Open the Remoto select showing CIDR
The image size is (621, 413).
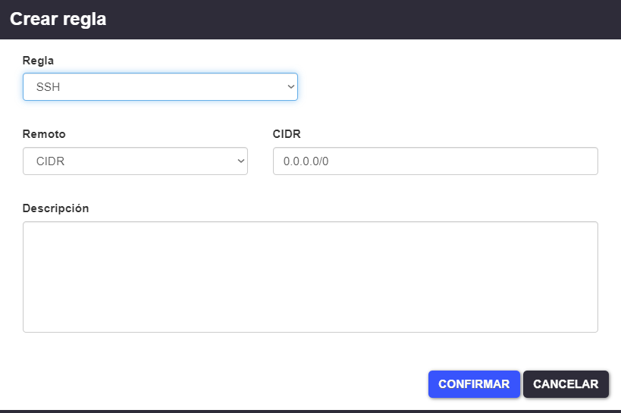[x=135, y=161]
